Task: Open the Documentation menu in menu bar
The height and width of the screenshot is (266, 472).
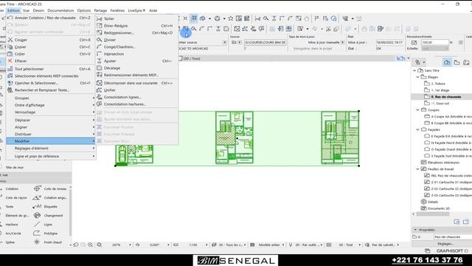Action: [60, 10]
